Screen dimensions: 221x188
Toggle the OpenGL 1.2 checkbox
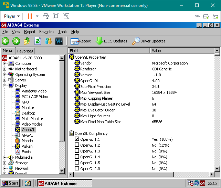(x=77, y=145)
